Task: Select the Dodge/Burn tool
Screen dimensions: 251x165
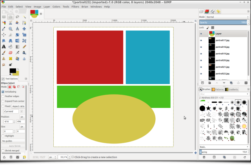Action: (x=11, y=65)
